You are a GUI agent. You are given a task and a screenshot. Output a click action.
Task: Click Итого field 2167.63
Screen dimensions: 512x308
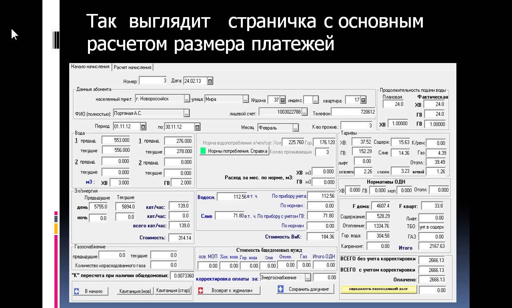[432, 247]
